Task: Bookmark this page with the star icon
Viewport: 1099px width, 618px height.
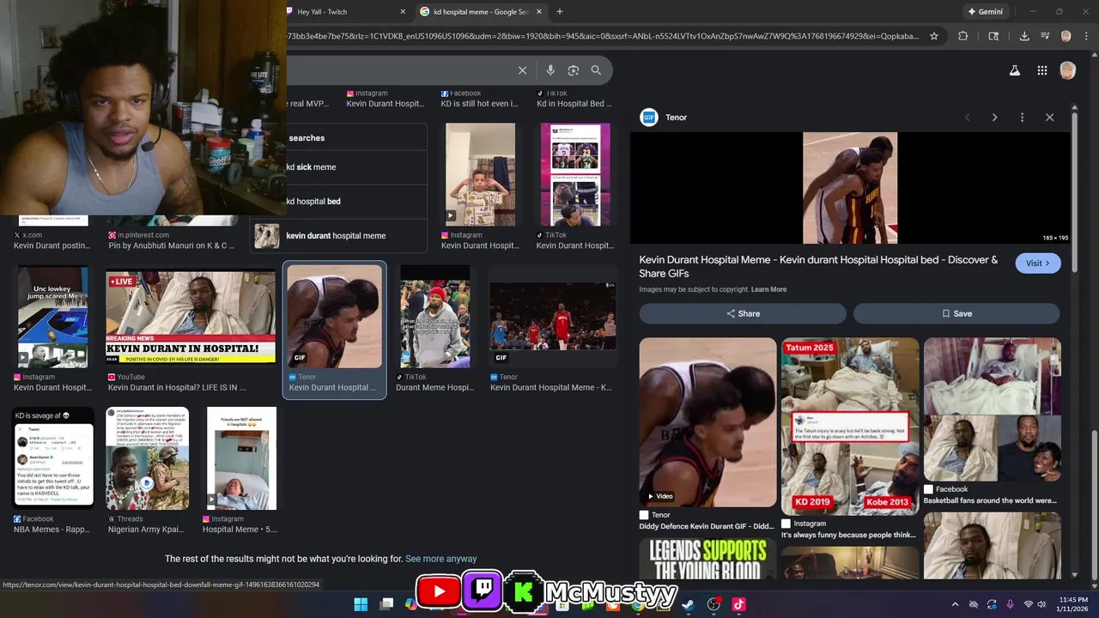Action: 936,36
